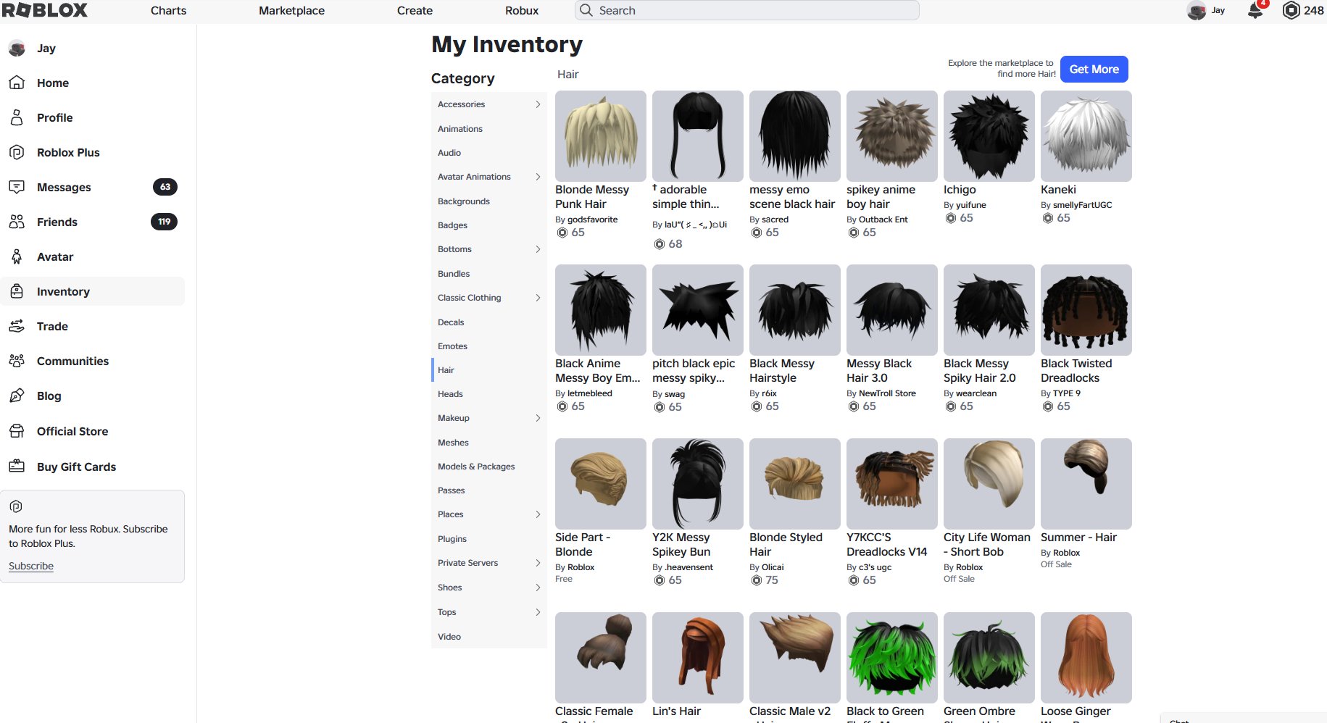Click the Trade sidebar icon

[17, 326]
